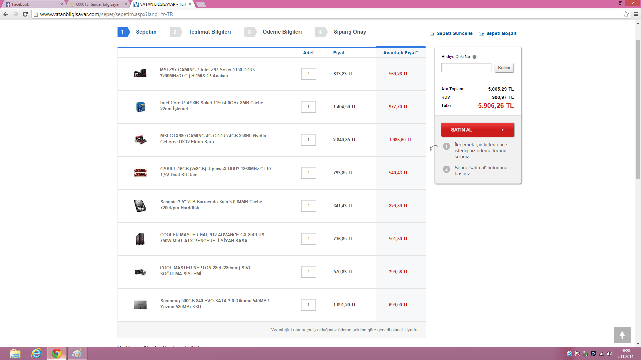Open Chrome hamburger menu
The width and height of the screenshot is (641, 360).
(636, 14)
